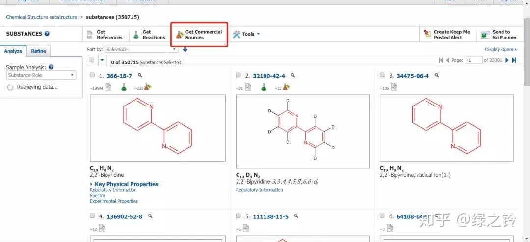Open CAS number 32190-42-4 link
This screenshot has width=530, height=242.
click(269, 76)
